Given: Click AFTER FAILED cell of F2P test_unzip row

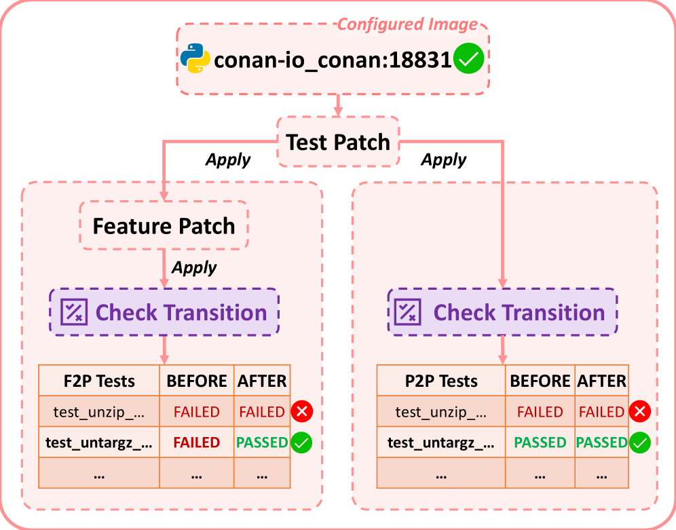Looking at the screenshot, I should point(262,411).
